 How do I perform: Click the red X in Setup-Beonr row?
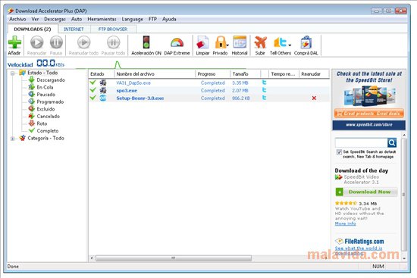(x=314, y=98)
